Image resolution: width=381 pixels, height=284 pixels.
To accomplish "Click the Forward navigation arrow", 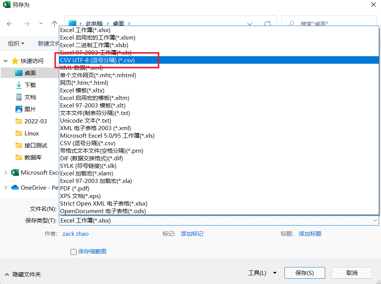I will (27, 23).
